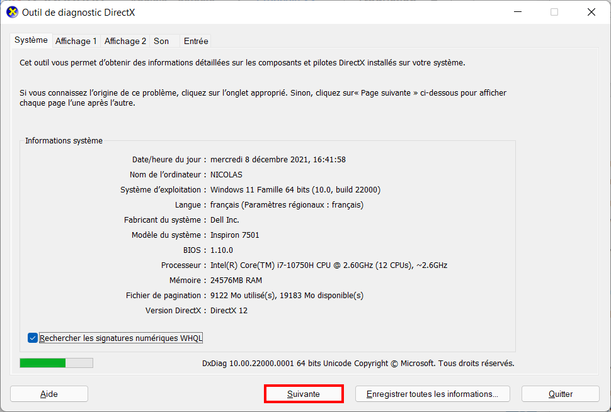The image size is (611, 412).
Task: Uncheck Rechercher les signatures numériques WHQL
Action: click(x=33, y=338)
